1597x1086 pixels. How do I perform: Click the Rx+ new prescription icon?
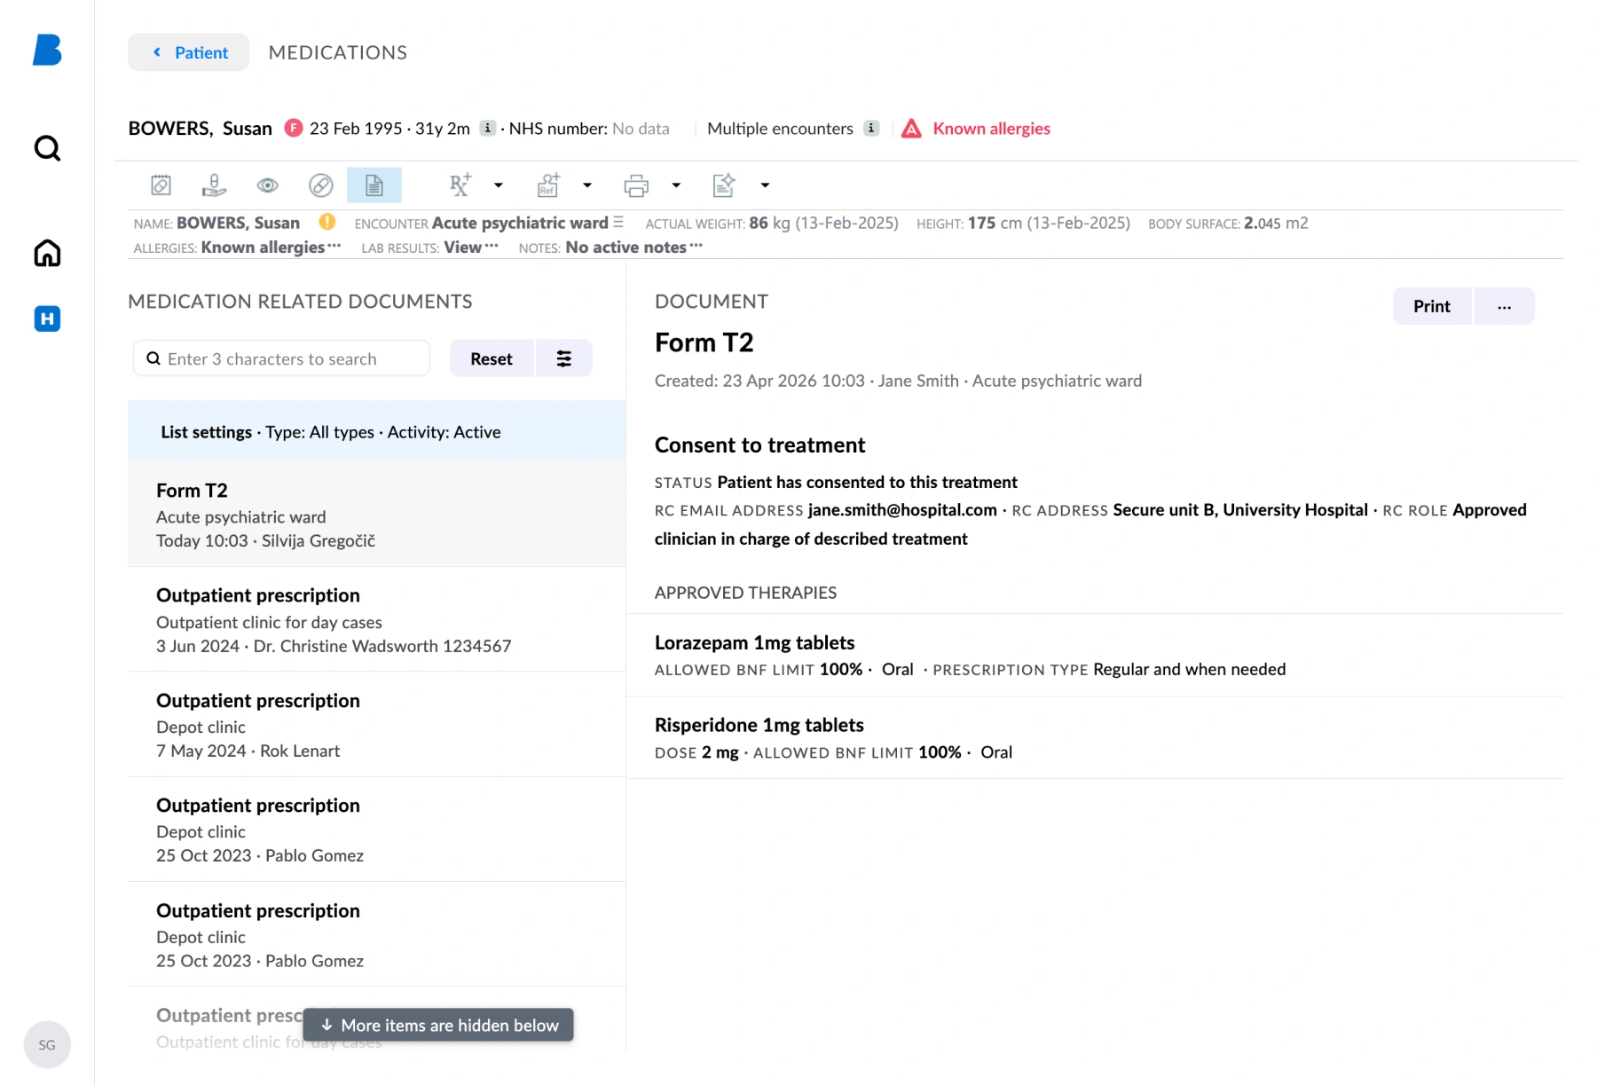(x=460, y=185)
